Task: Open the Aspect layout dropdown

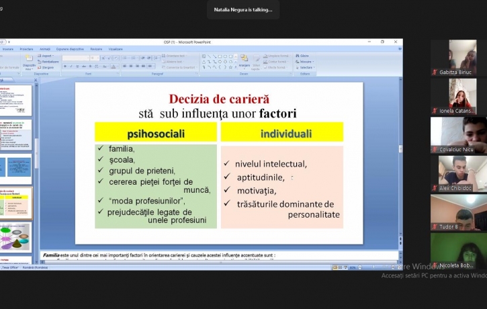Action: pyautogui.click(x=47, y=56)
